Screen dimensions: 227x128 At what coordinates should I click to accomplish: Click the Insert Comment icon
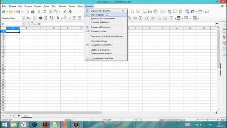(175, 11)
